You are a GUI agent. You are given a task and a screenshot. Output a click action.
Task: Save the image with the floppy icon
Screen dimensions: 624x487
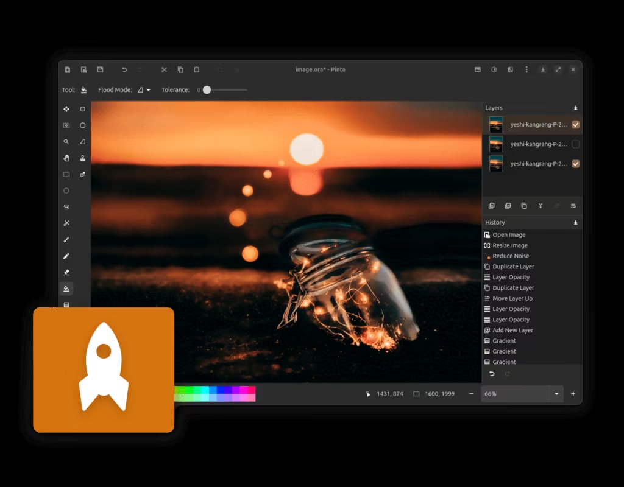pyautogui.click(x=100, y=70)
